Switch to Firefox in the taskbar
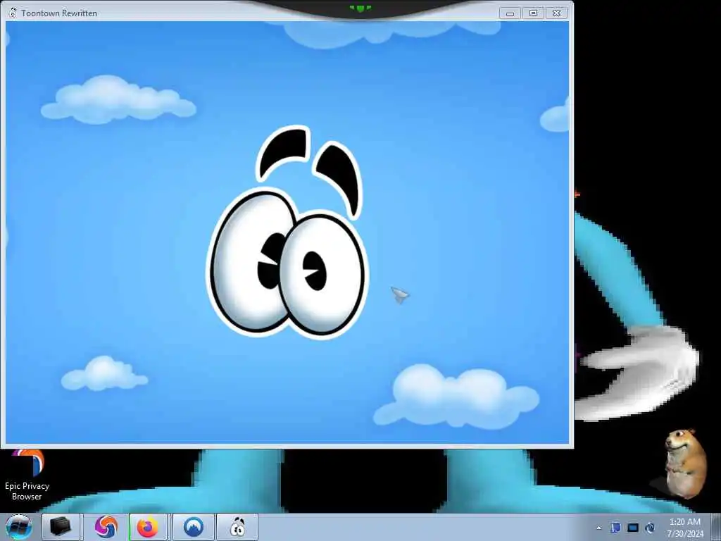The image size is (721, 541). click(148, 527)
